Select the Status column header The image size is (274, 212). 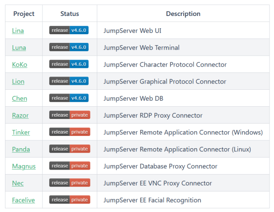point(69,14)
